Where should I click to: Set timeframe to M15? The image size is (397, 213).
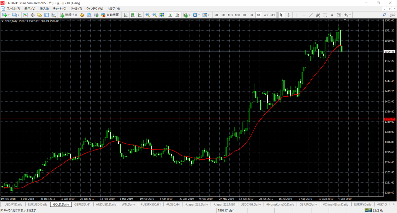[x=230, y=15]
